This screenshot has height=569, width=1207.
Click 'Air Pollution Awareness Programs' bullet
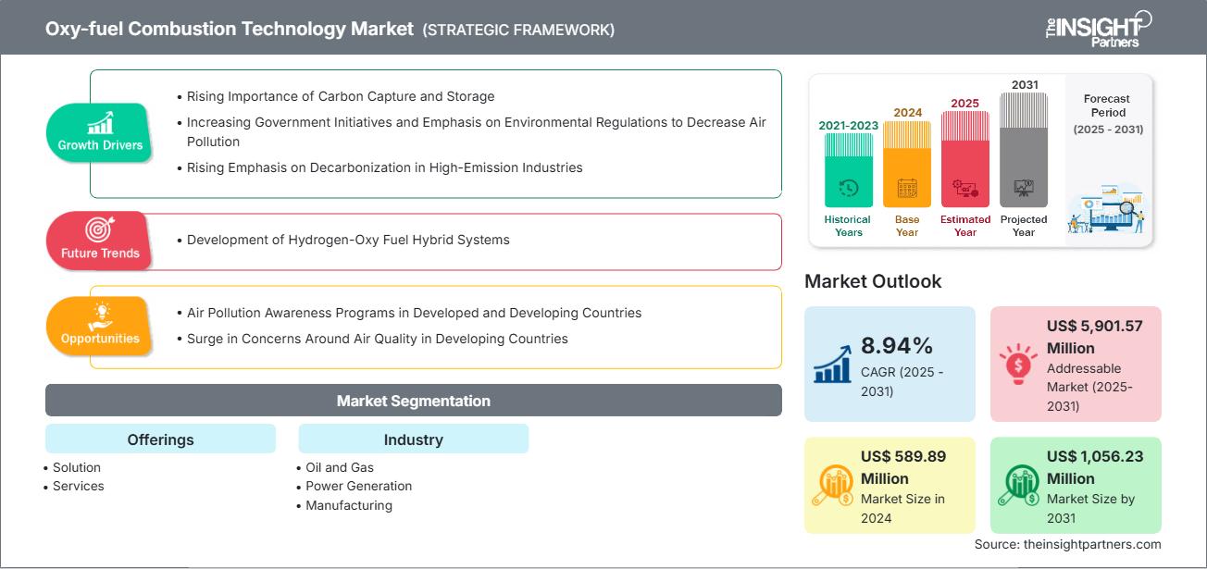coord(414,313)
